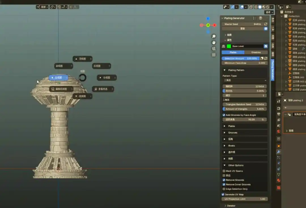This screenshot has width=306, height=208.
Task: Choose 右视图 from the view pie menu
Action: click(x=107, y=78)
